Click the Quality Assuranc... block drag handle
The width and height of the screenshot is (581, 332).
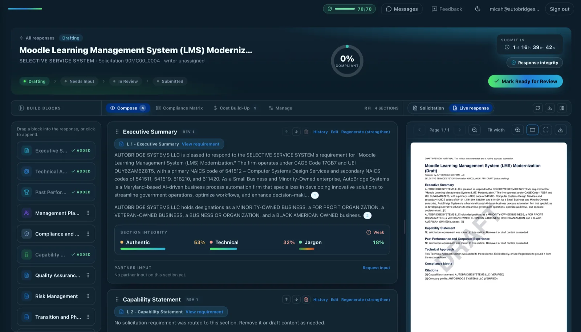tap(88, 275)
